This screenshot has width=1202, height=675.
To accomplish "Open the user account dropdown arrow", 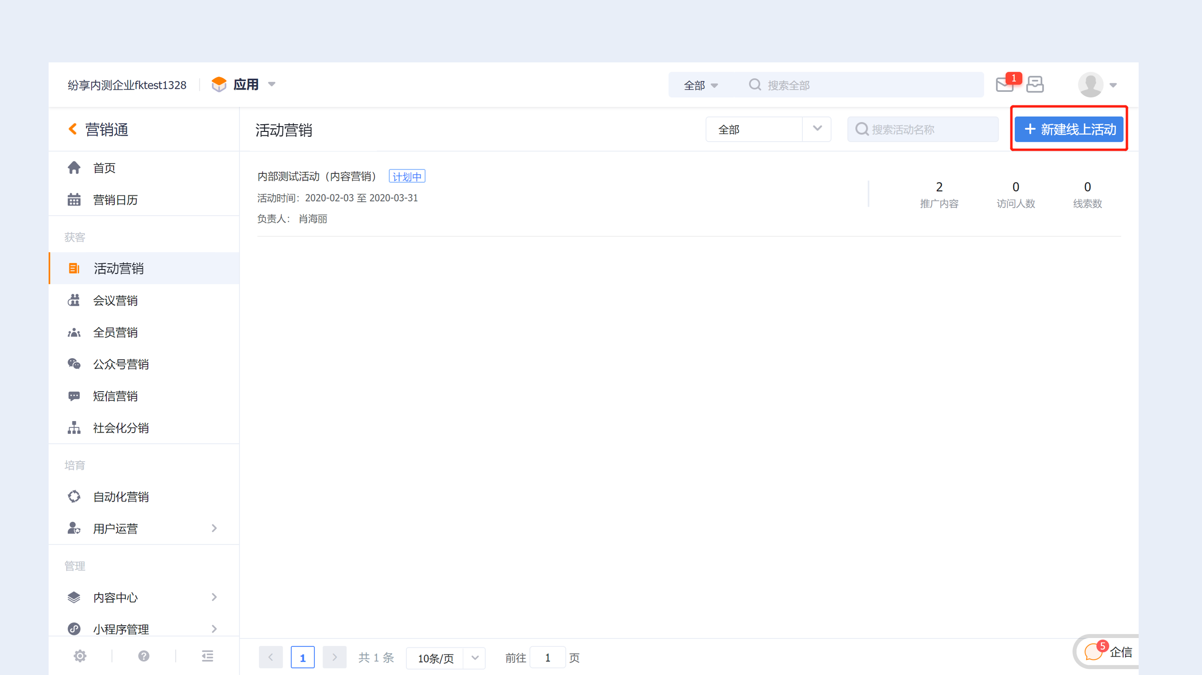I will click(x=1113, y=85).
